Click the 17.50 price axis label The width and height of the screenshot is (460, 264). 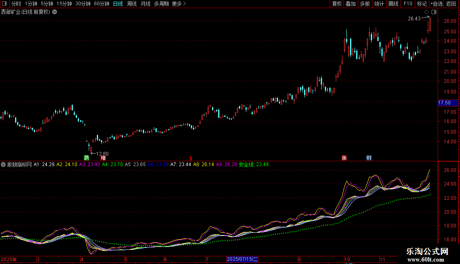click(x=448, y=103)
